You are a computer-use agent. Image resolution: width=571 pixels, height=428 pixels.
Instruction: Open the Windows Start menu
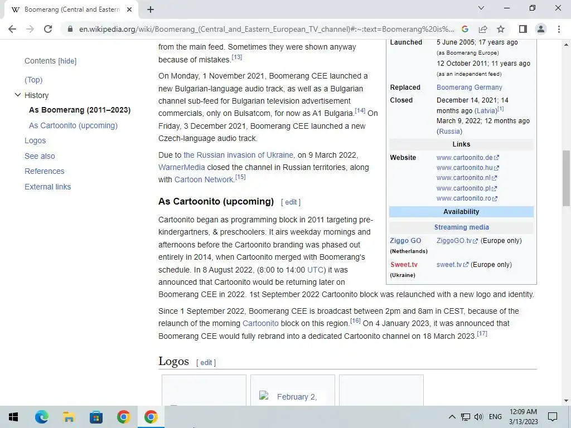point(13,417)
